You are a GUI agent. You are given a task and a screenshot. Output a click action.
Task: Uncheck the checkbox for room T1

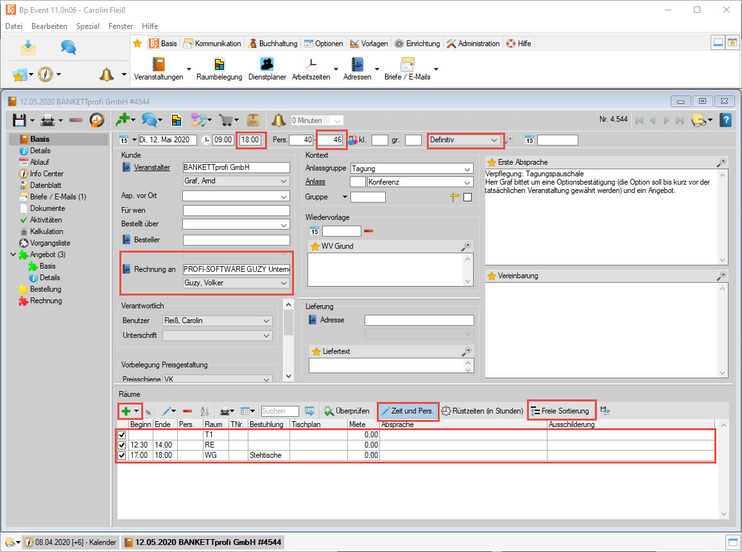click(x=122, y=435)
